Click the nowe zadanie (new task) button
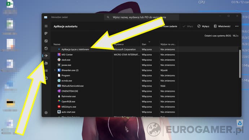Viewport: 249px width, 140px height. pos(170,26)
